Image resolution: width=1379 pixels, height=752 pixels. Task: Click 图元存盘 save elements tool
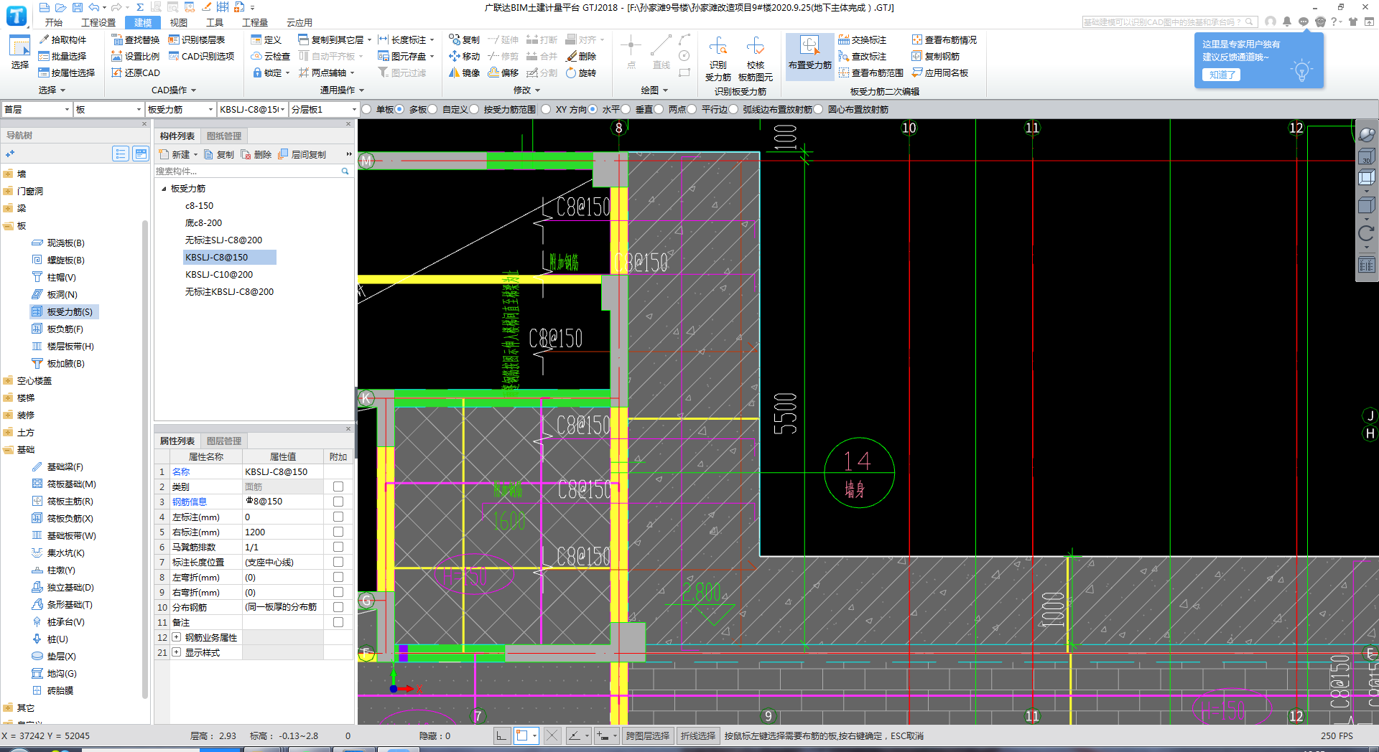tap(407, 56)
